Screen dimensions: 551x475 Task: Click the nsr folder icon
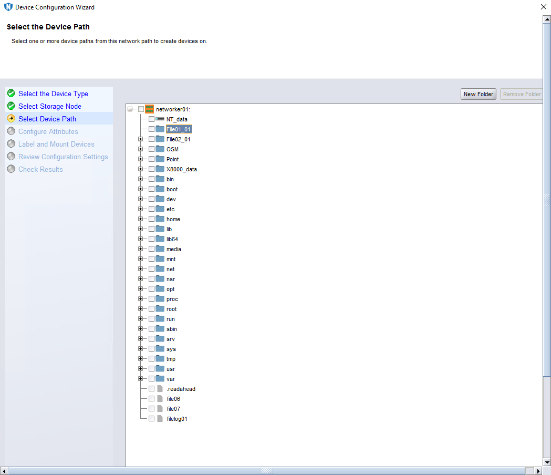pyautogui.click(x=160, y=279)
